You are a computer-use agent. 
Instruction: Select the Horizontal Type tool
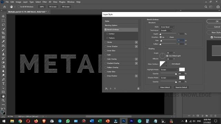click(x=3, y=84)
